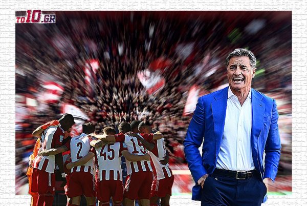This screenshot has width=307, height=206.
Task: Click the team huddle of players
Action: (x=102, y=154)
